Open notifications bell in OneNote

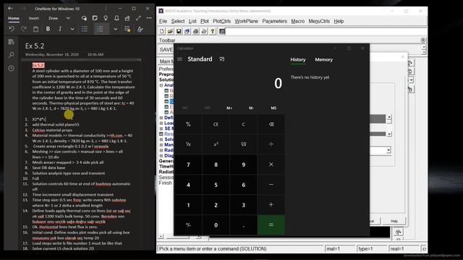coord(116,18)
